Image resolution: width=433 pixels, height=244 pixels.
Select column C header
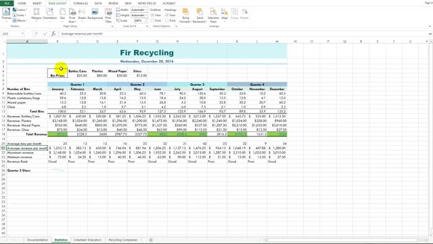pos(77,41)
